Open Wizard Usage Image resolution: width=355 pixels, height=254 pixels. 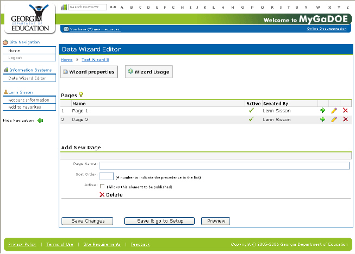tap(149, 72)
